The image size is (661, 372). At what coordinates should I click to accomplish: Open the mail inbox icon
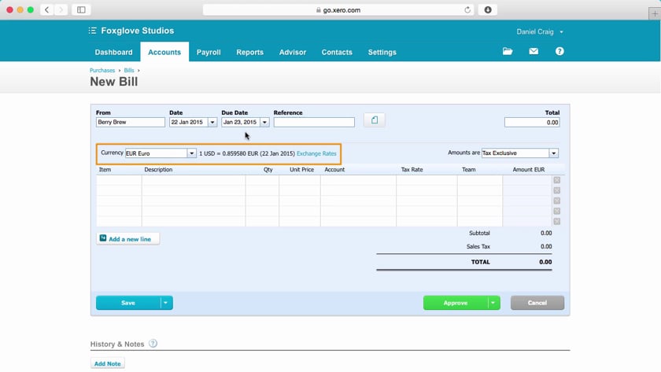[534, 51]
